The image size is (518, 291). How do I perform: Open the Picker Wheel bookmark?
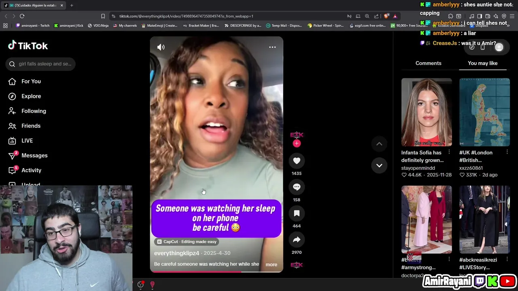(325, 25)
